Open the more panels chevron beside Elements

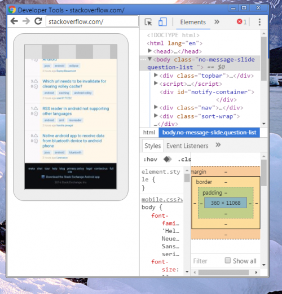pos(217,22)
